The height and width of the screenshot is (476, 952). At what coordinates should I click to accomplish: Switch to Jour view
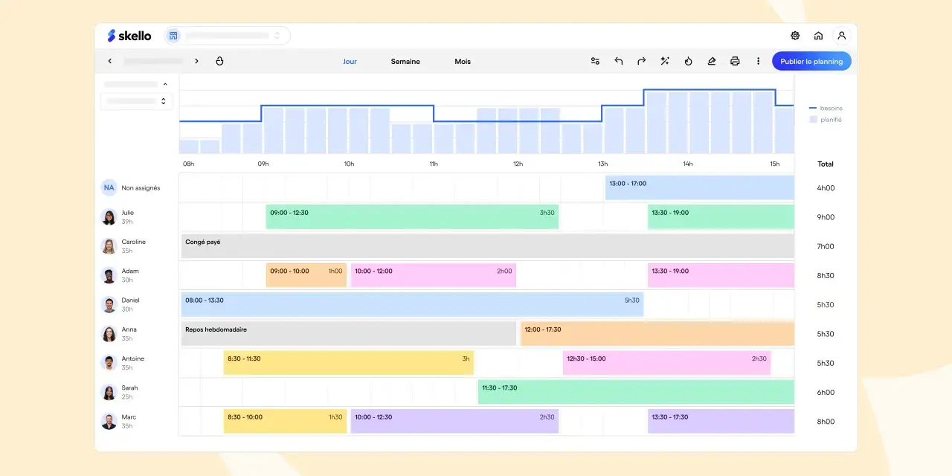click(350, 61)
